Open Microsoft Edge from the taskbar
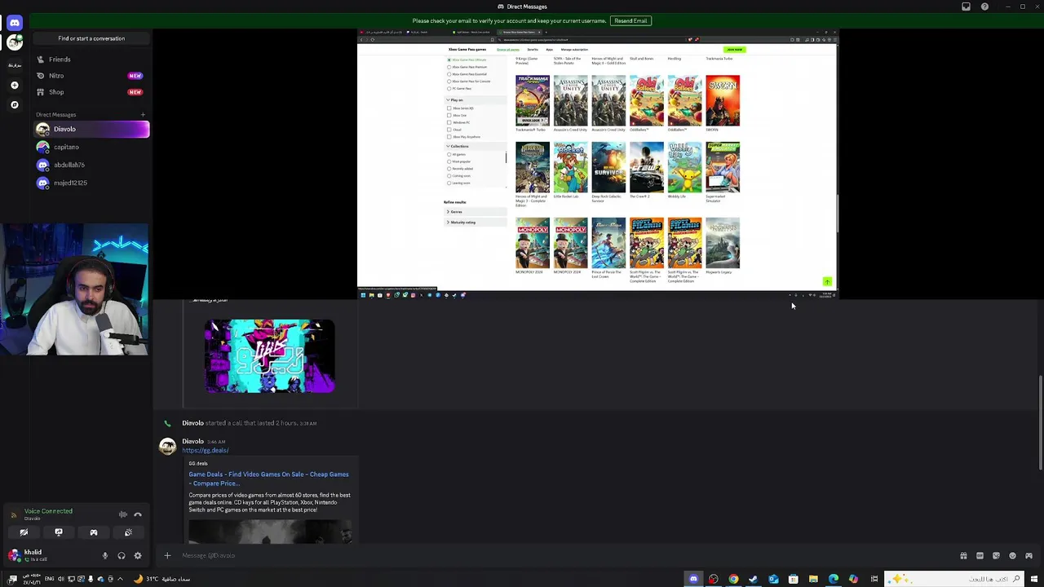 point(833,580)
